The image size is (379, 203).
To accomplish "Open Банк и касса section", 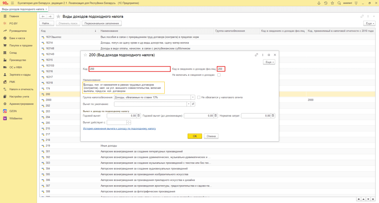I will pyautogui.click(x=17, y=38).
